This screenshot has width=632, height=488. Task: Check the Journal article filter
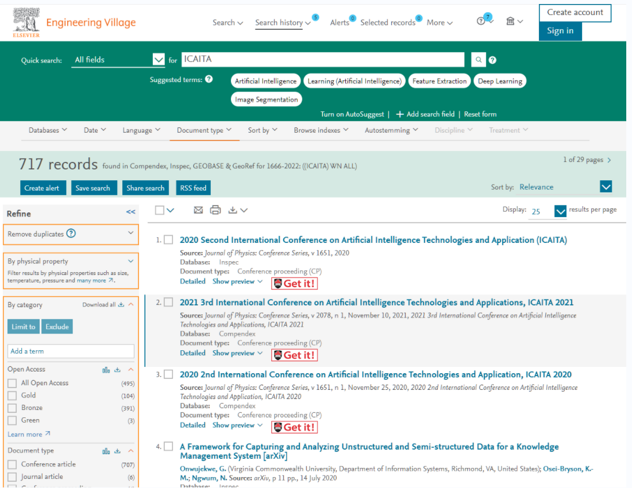click(13, 477)
